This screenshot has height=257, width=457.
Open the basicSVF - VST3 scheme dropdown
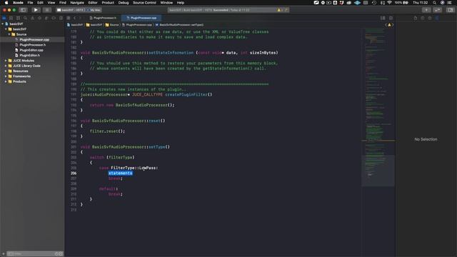pyautogui.click(x=71, y=10)
